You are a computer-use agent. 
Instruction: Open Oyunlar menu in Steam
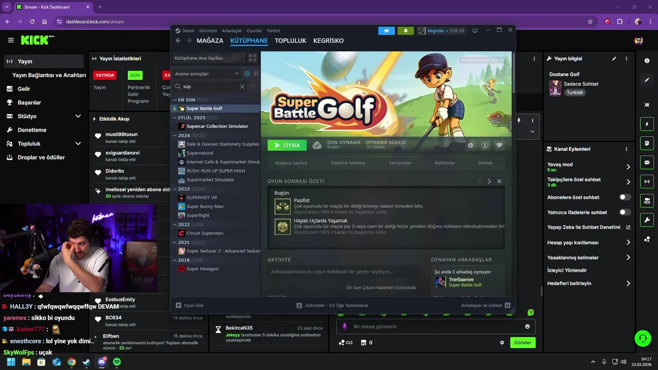pyautogui.click(x=254, y=31)
